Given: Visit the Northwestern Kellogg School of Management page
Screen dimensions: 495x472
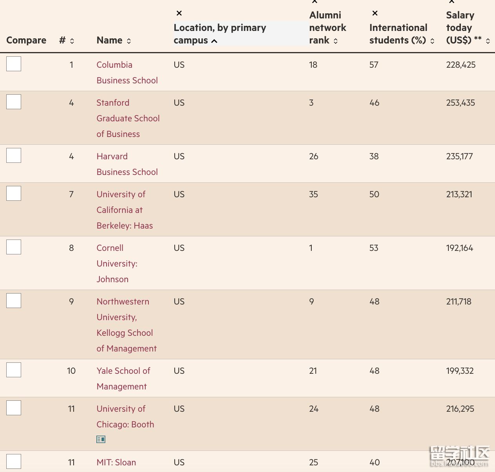Looking at the screenshot, I should tap(126, 325).
